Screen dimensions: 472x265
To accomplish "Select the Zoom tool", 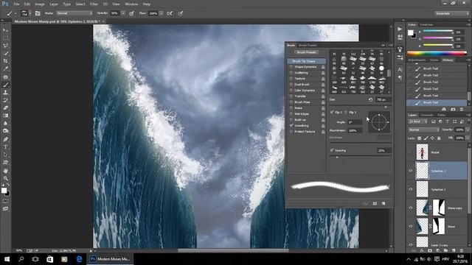I will click(5, 178).
